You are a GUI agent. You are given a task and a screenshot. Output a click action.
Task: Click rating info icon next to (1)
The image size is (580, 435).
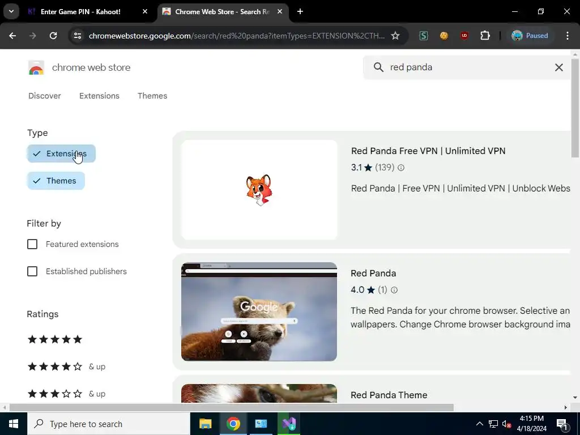click(x=394, y=290)
